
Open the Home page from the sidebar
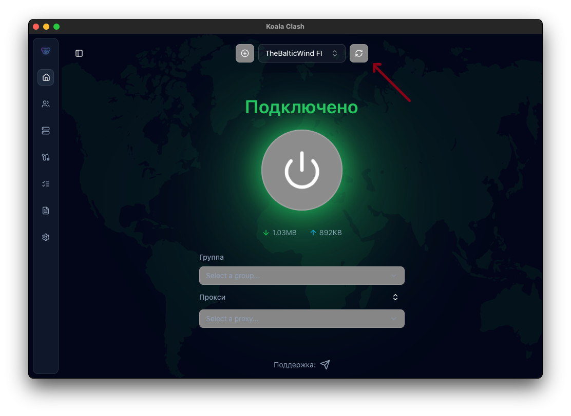(46, 77)
